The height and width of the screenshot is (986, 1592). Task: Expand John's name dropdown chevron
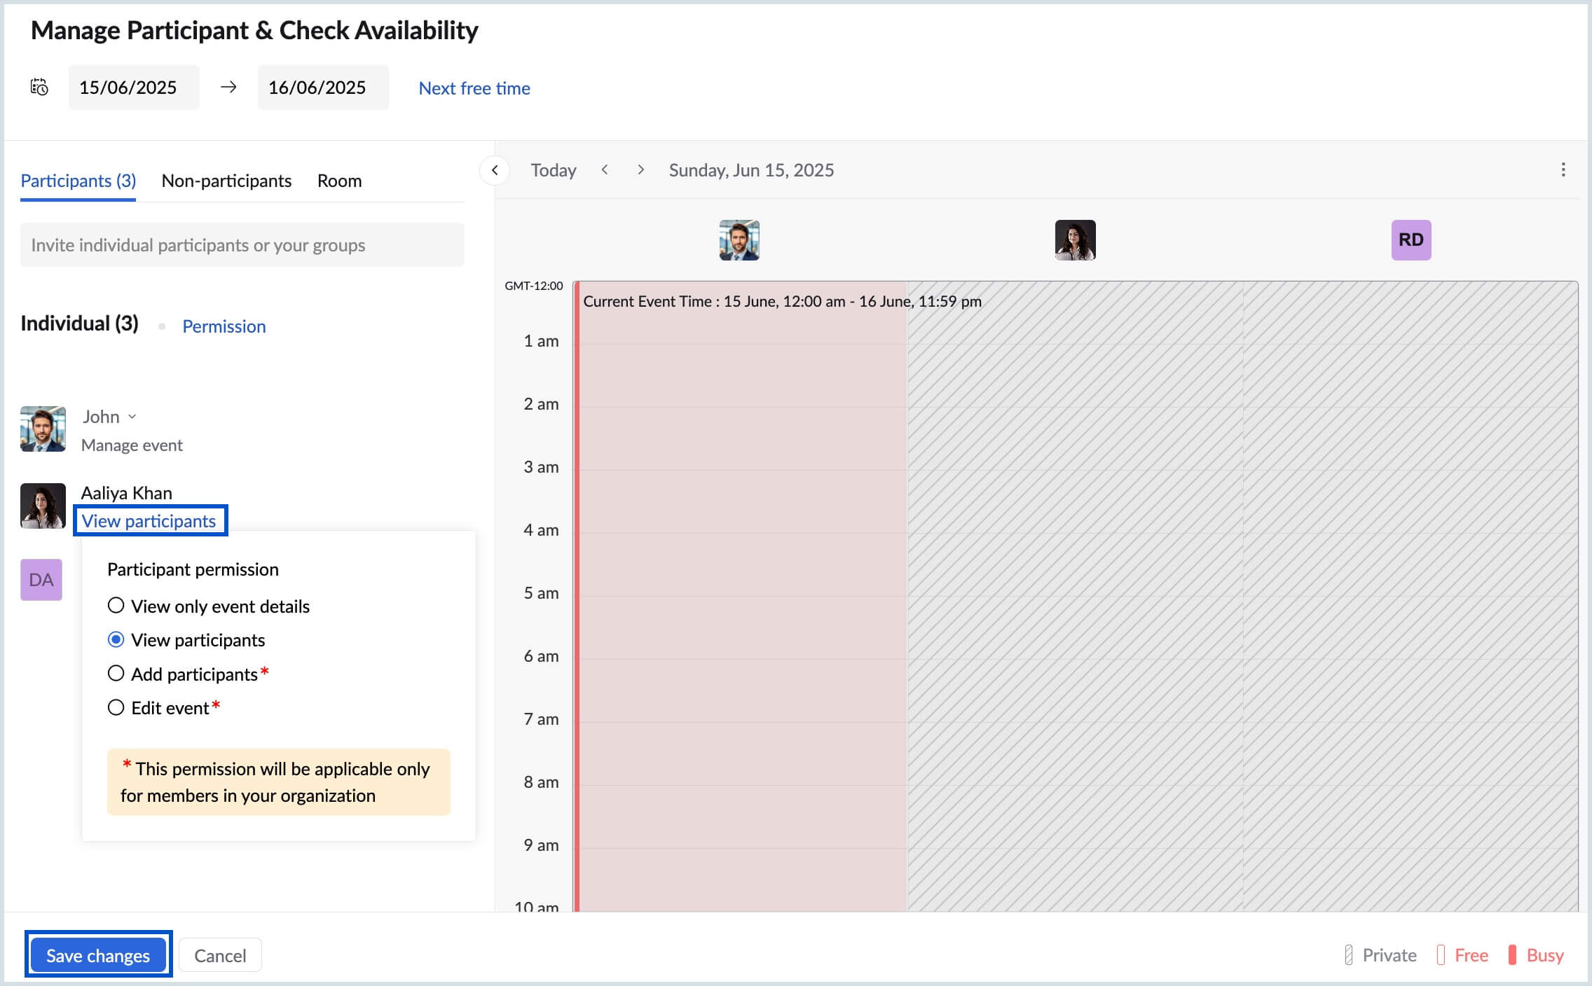(x=132, y=417)
